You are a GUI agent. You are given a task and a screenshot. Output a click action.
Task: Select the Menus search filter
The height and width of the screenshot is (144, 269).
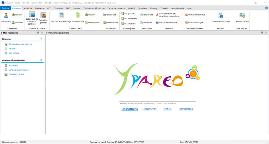pyautogui.click(x=167, y=109)
